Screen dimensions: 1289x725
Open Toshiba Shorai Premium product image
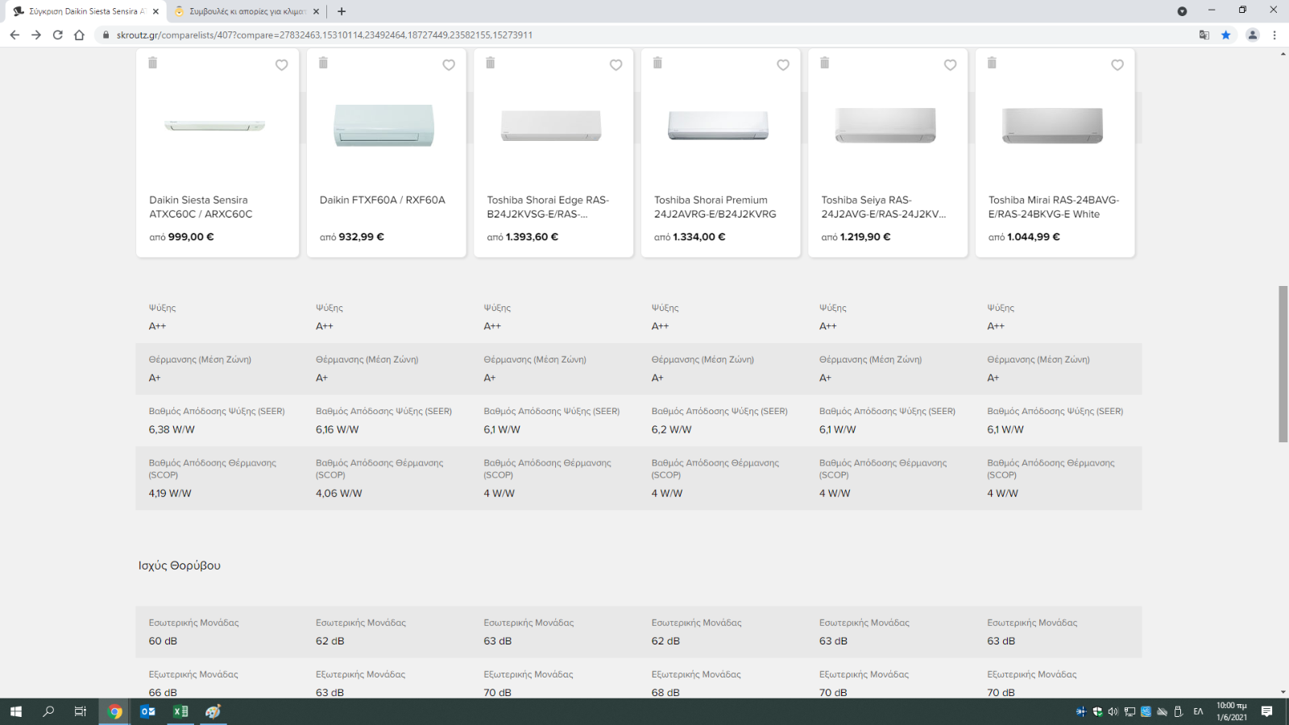point(719,125)
